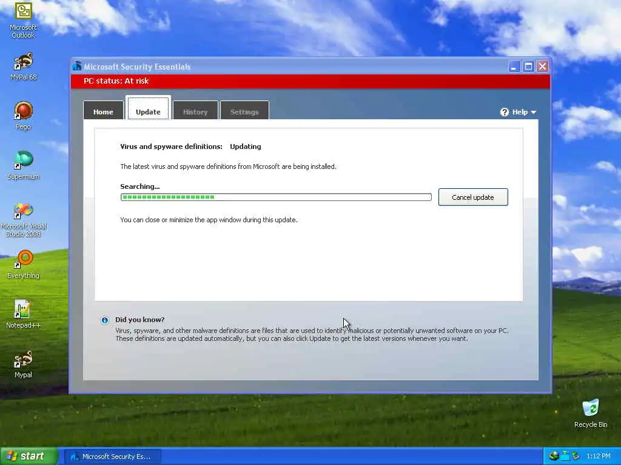The image size is (621, 465).
Task: Click the middle blue system tray icon
Action: click(565, 457)
